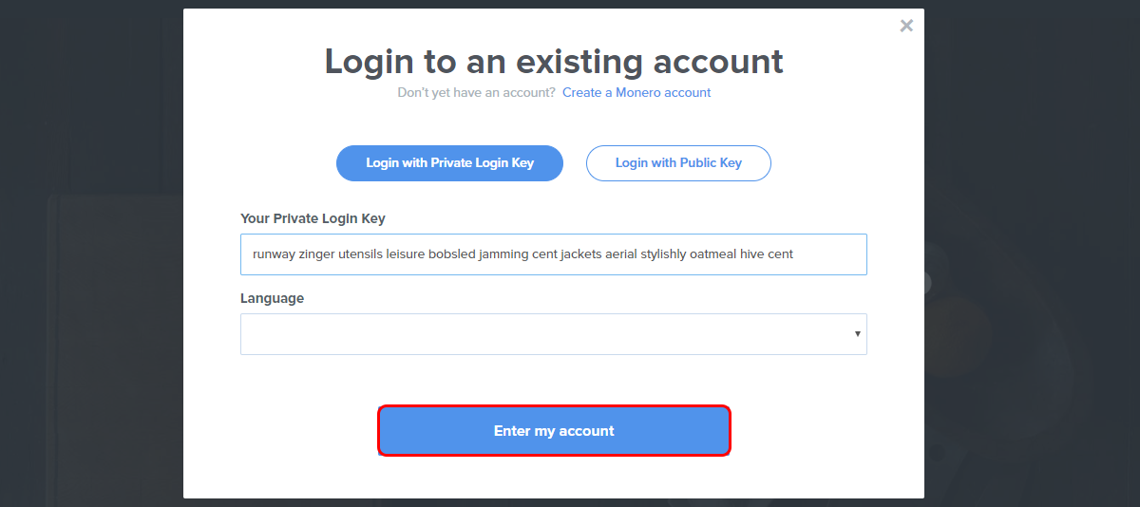
Task: Click the "Your Private Login Key" label
Action: (313, 218)
